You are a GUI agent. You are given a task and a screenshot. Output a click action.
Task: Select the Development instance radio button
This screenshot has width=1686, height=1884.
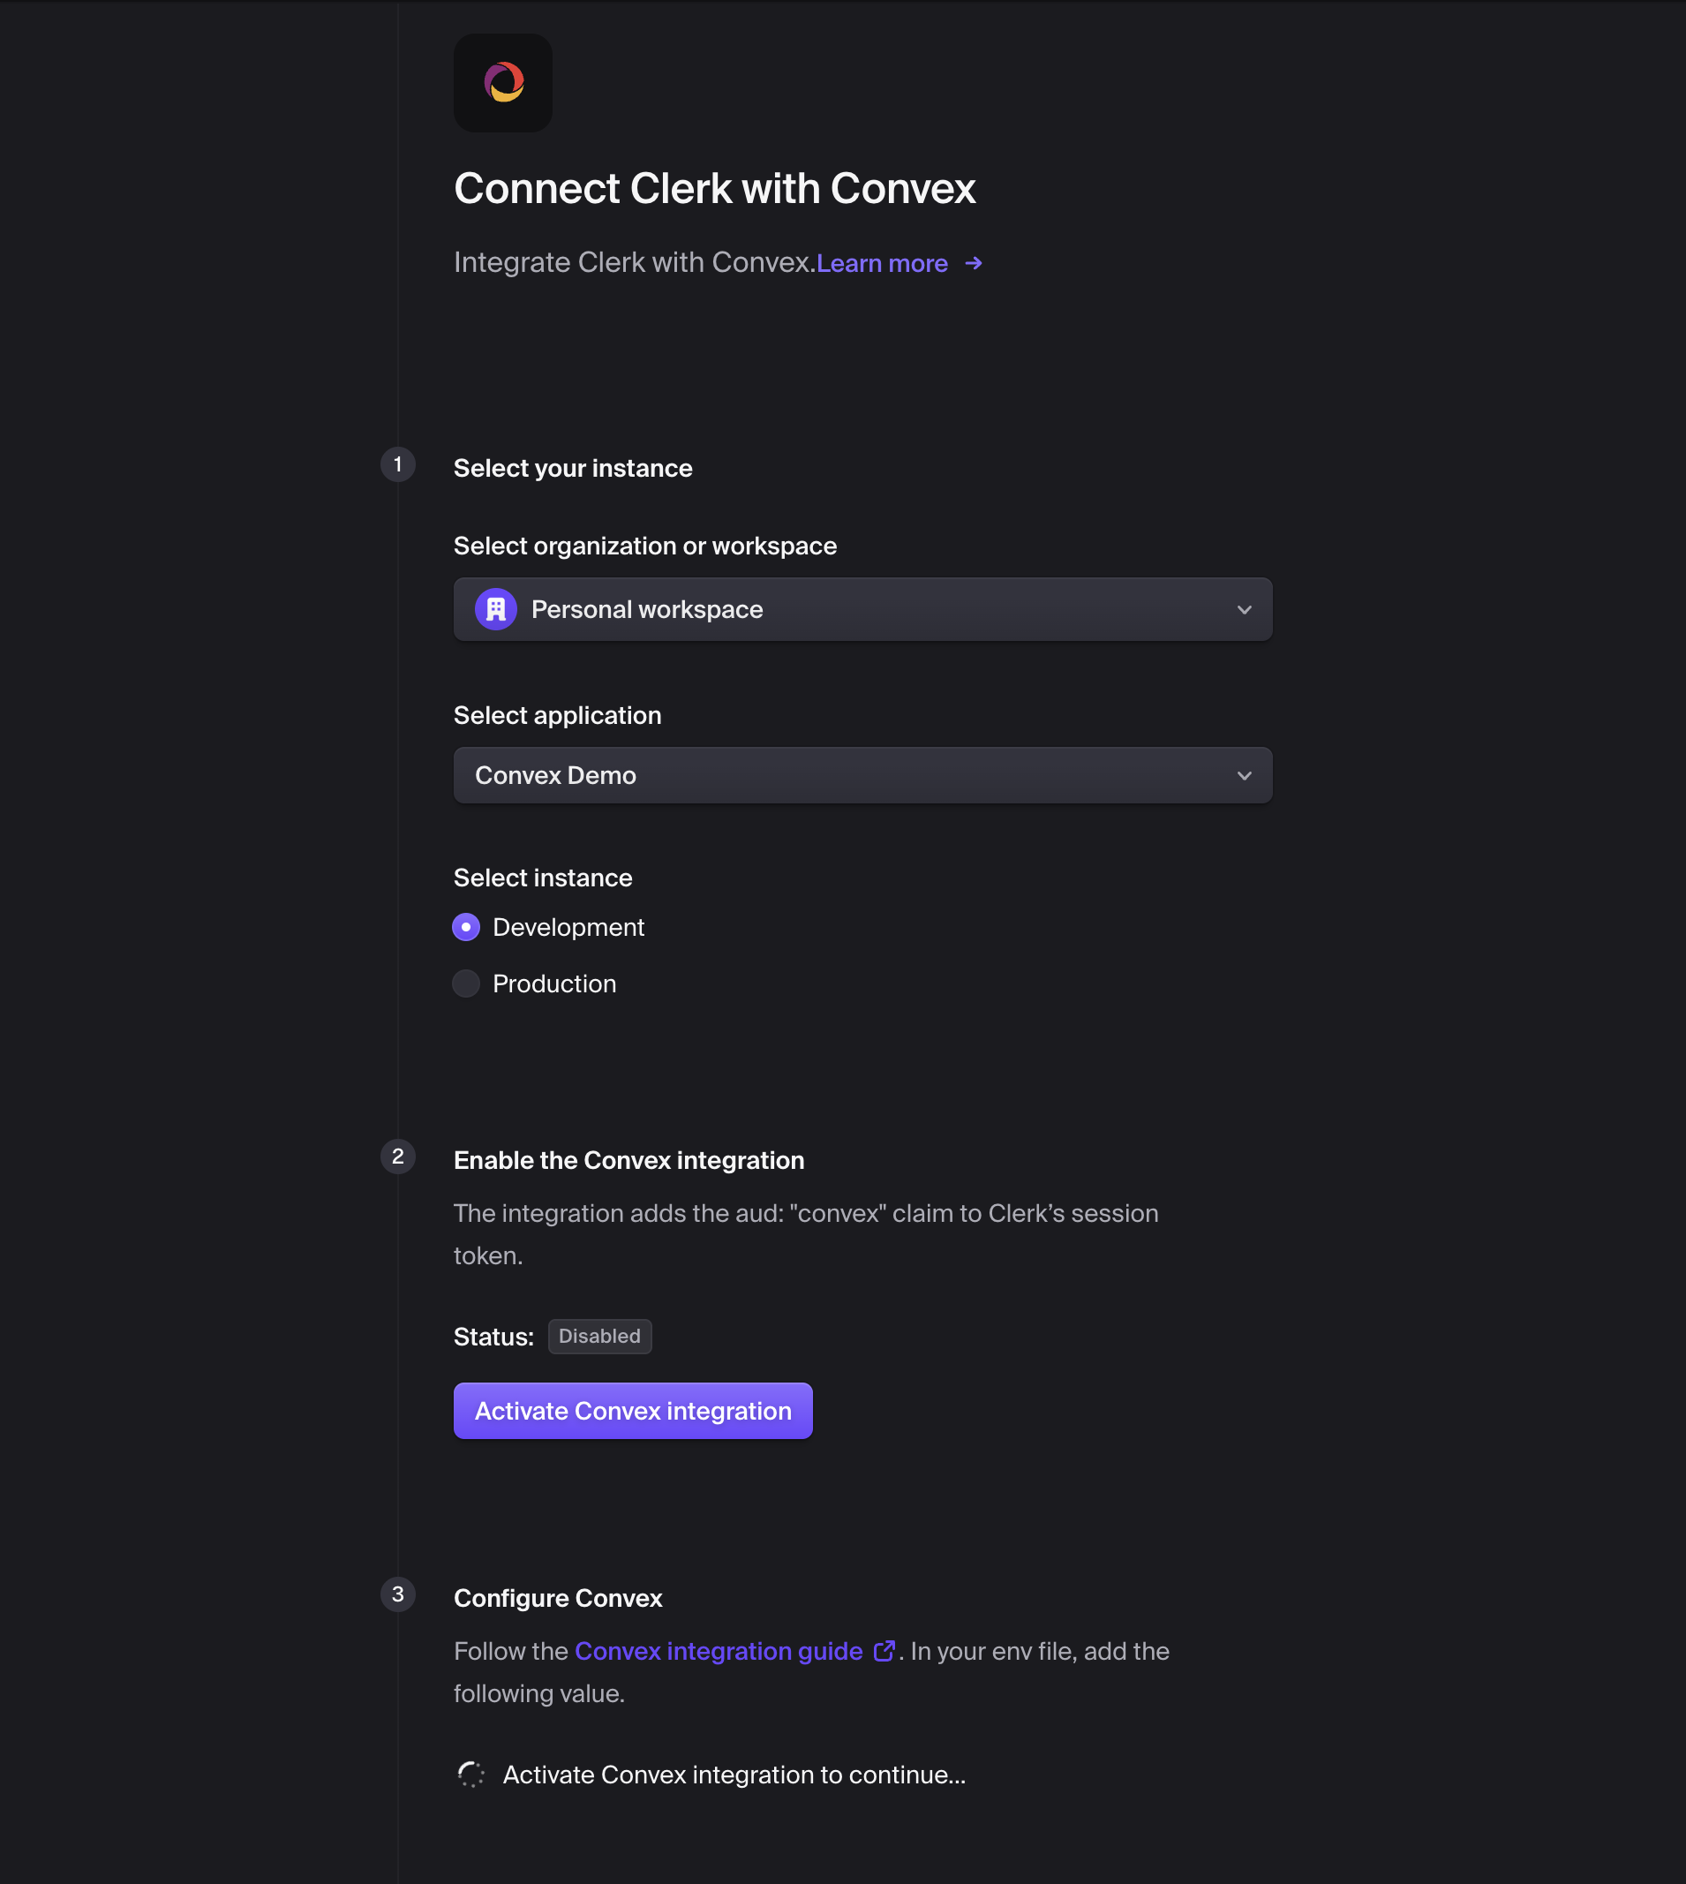click(x=466, y=926)
